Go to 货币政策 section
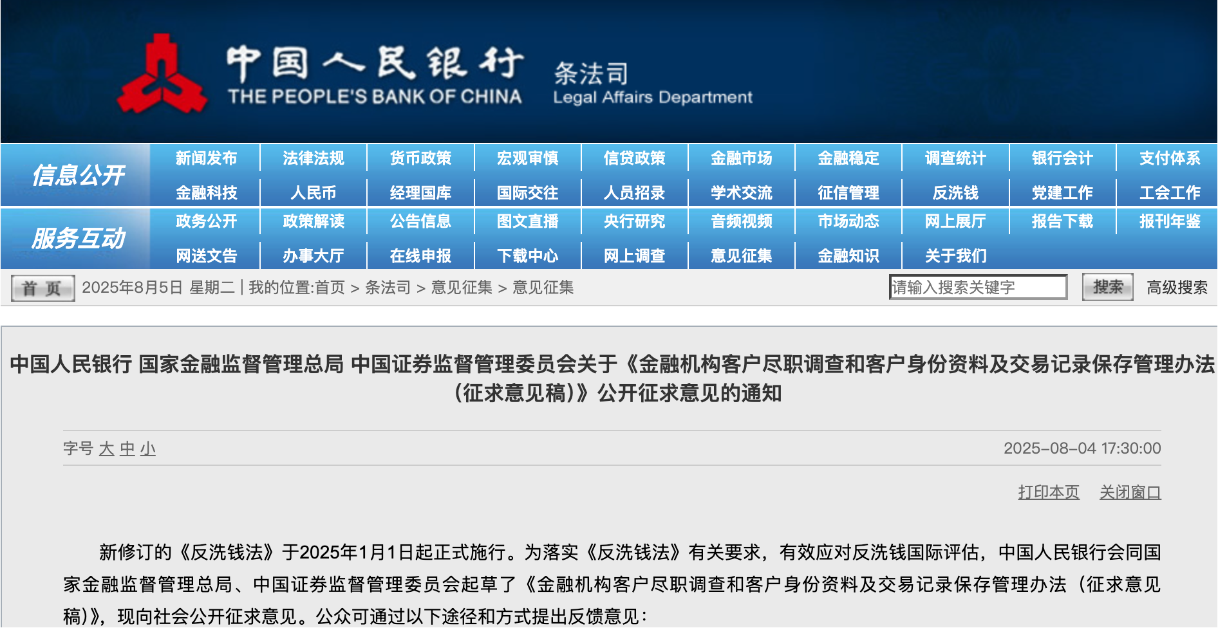This screenshot has height=628, width=1218. [420, 158]
